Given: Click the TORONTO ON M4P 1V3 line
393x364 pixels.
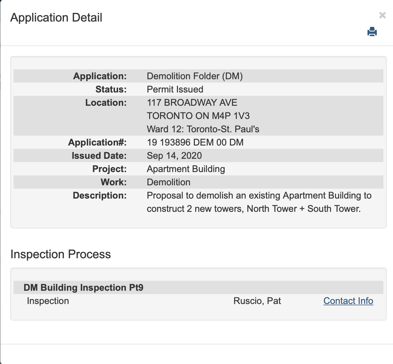Looking at the screenshot, I should click(x=198, y=116).
